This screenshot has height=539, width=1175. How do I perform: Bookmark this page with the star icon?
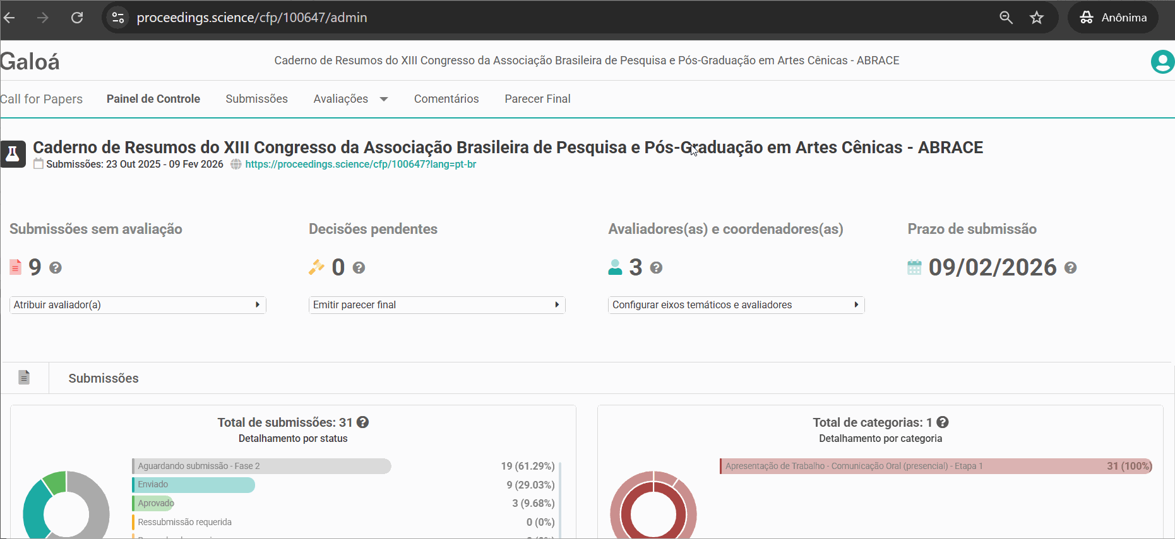coord(1037,18)
